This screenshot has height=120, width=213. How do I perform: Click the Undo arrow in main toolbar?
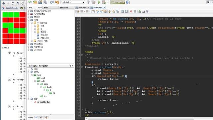pos(52,2)
